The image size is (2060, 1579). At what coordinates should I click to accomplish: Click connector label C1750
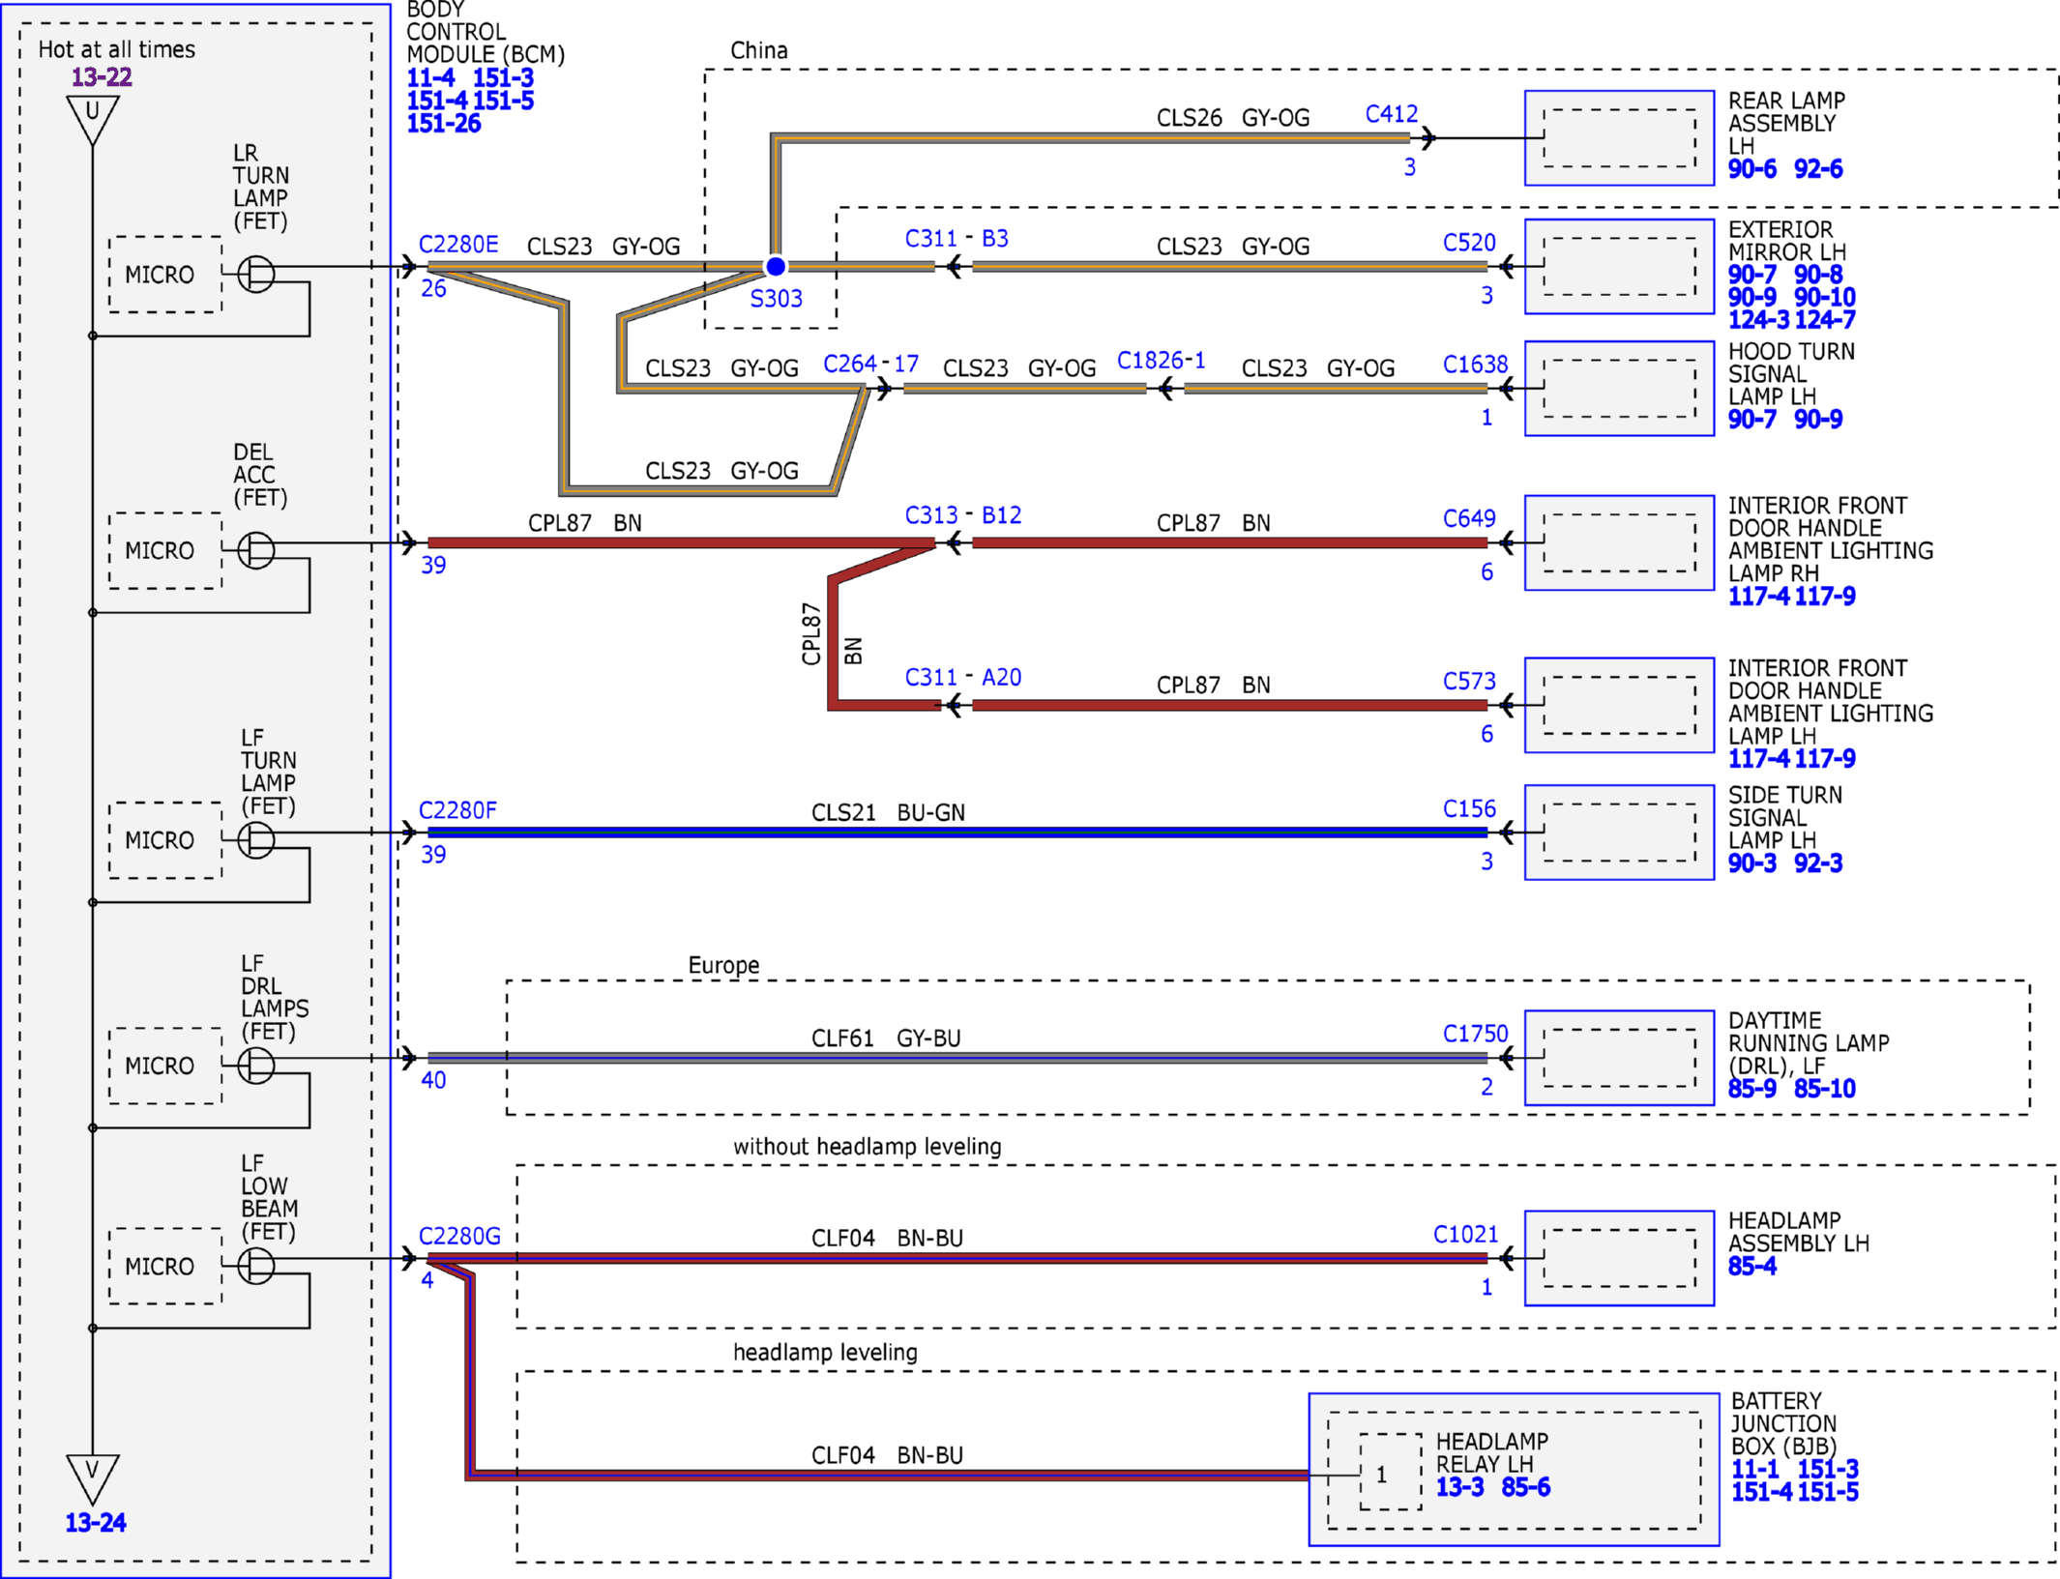[x=1475, y=1035]
